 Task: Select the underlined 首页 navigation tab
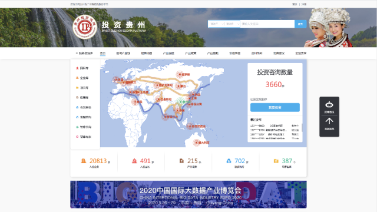[x=102, y=54]
